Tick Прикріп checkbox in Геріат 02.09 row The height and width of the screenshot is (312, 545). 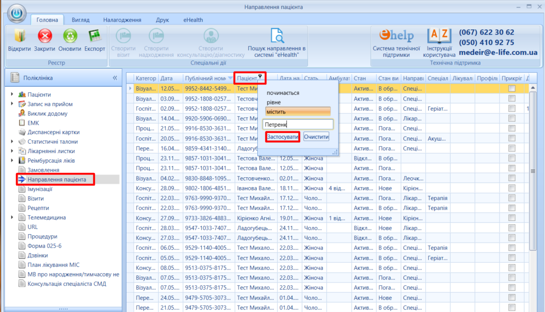pyautogui.click(x=512, y=109)
